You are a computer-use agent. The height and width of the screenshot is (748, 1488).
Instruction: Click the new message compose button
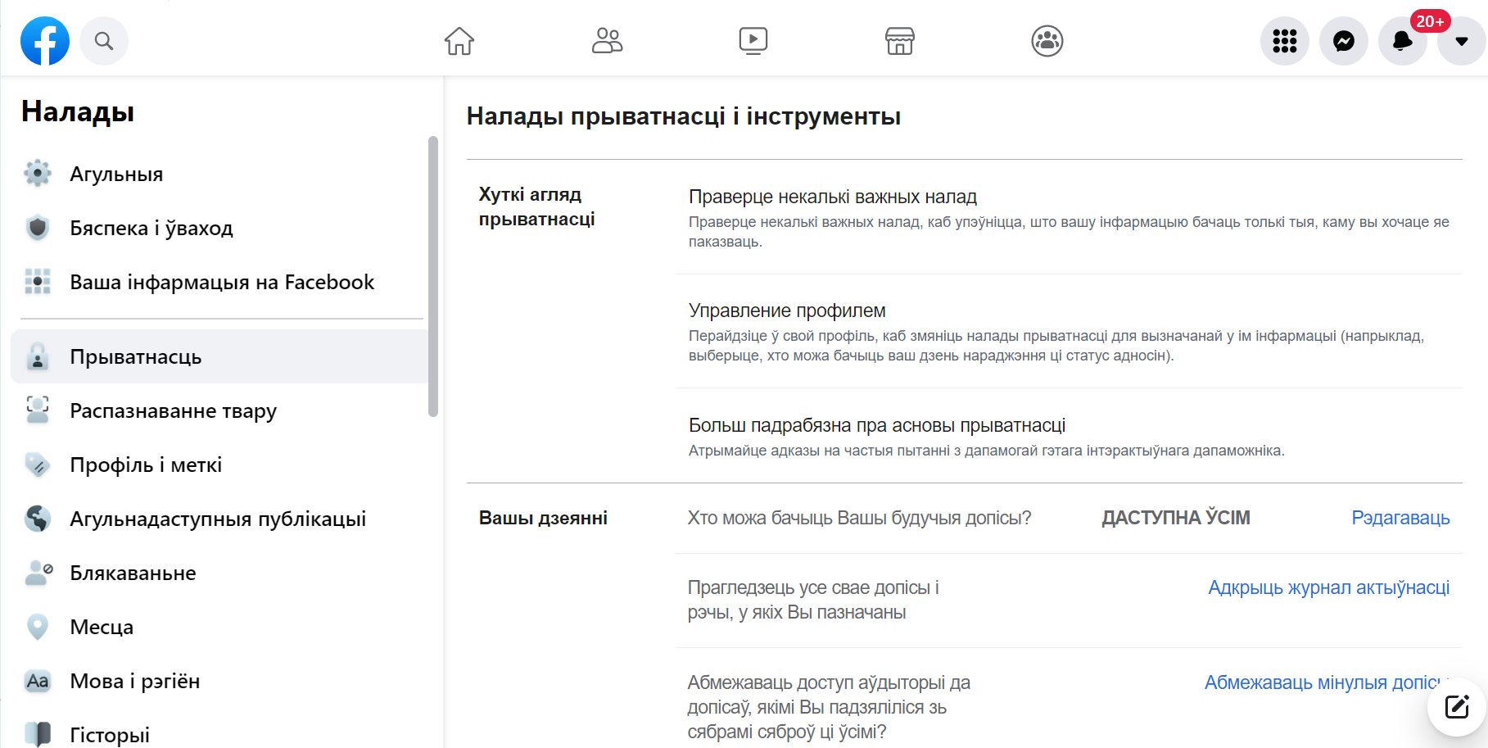[x=1456, y=706]
